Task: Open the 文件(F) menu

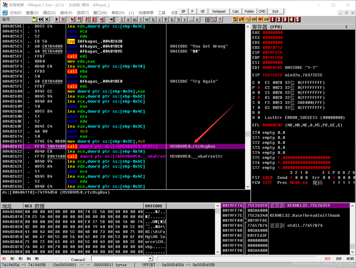Action: click(x=15, y=13)
